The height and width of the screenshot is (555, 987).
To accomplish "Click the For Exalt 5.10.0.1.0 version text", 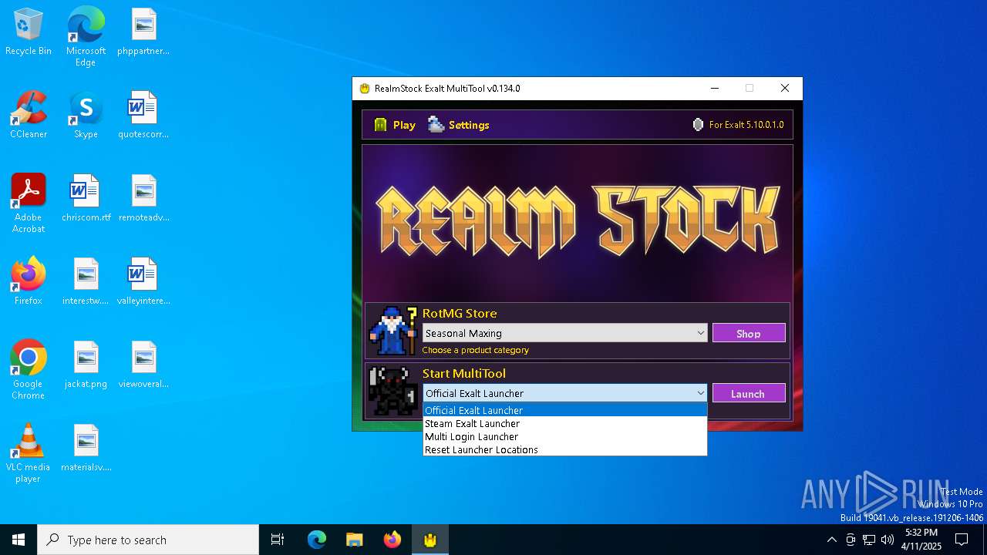I will [x=746, y=125].
